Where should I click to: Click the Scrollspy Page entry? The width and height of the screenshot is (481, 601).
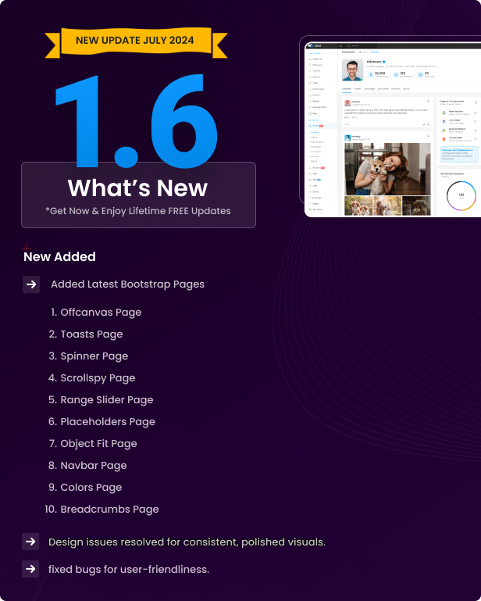point(98,378)
